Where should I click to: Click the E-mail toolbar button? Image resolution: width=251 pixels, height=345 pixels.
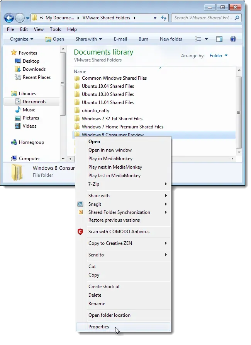click(x=120, y=39)
